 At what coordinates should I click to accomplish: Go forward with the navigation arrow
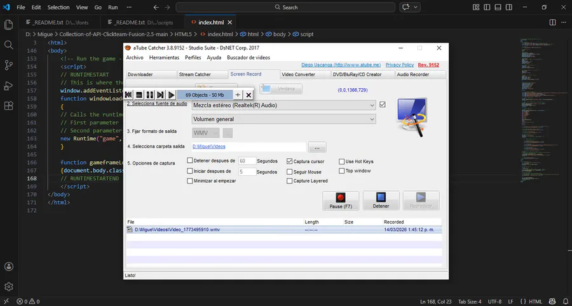167,7
